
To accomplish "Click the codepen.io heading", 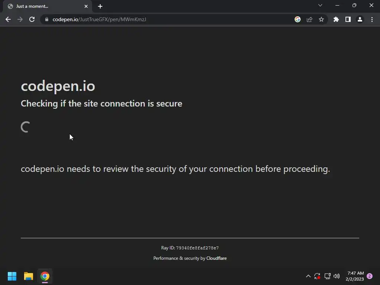I will (58, 86).
